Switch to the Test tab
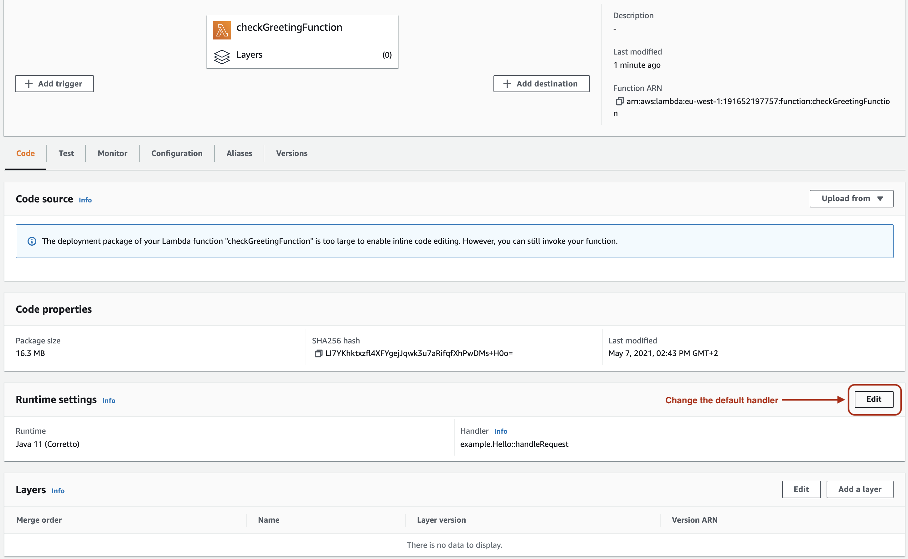The width and height of the screenshot is (908, 559). pos(66,153)
